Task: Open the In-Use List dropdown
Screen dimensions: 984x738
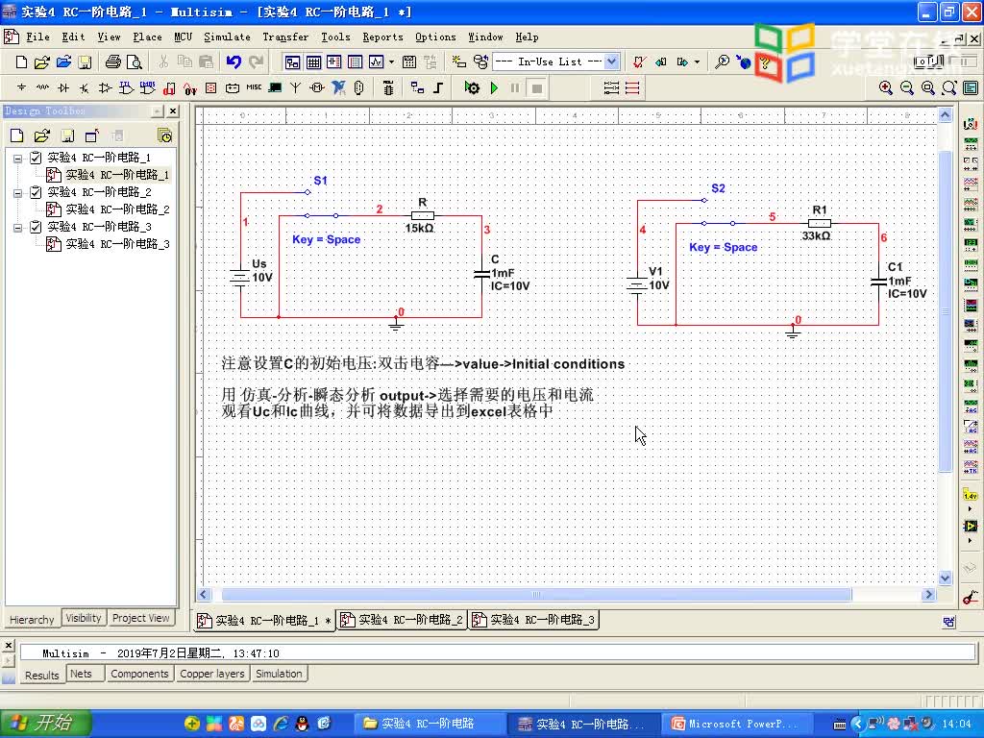Action: point(612,61)
